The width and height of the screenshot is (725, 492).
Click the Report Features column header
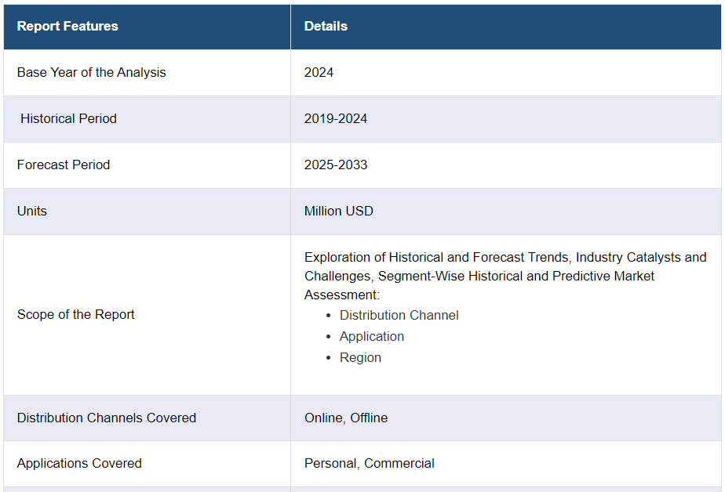(67, 26)
